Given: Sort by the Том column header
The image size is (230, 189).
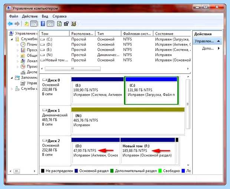Looking at the screenshot, I should tap(54, 34).
